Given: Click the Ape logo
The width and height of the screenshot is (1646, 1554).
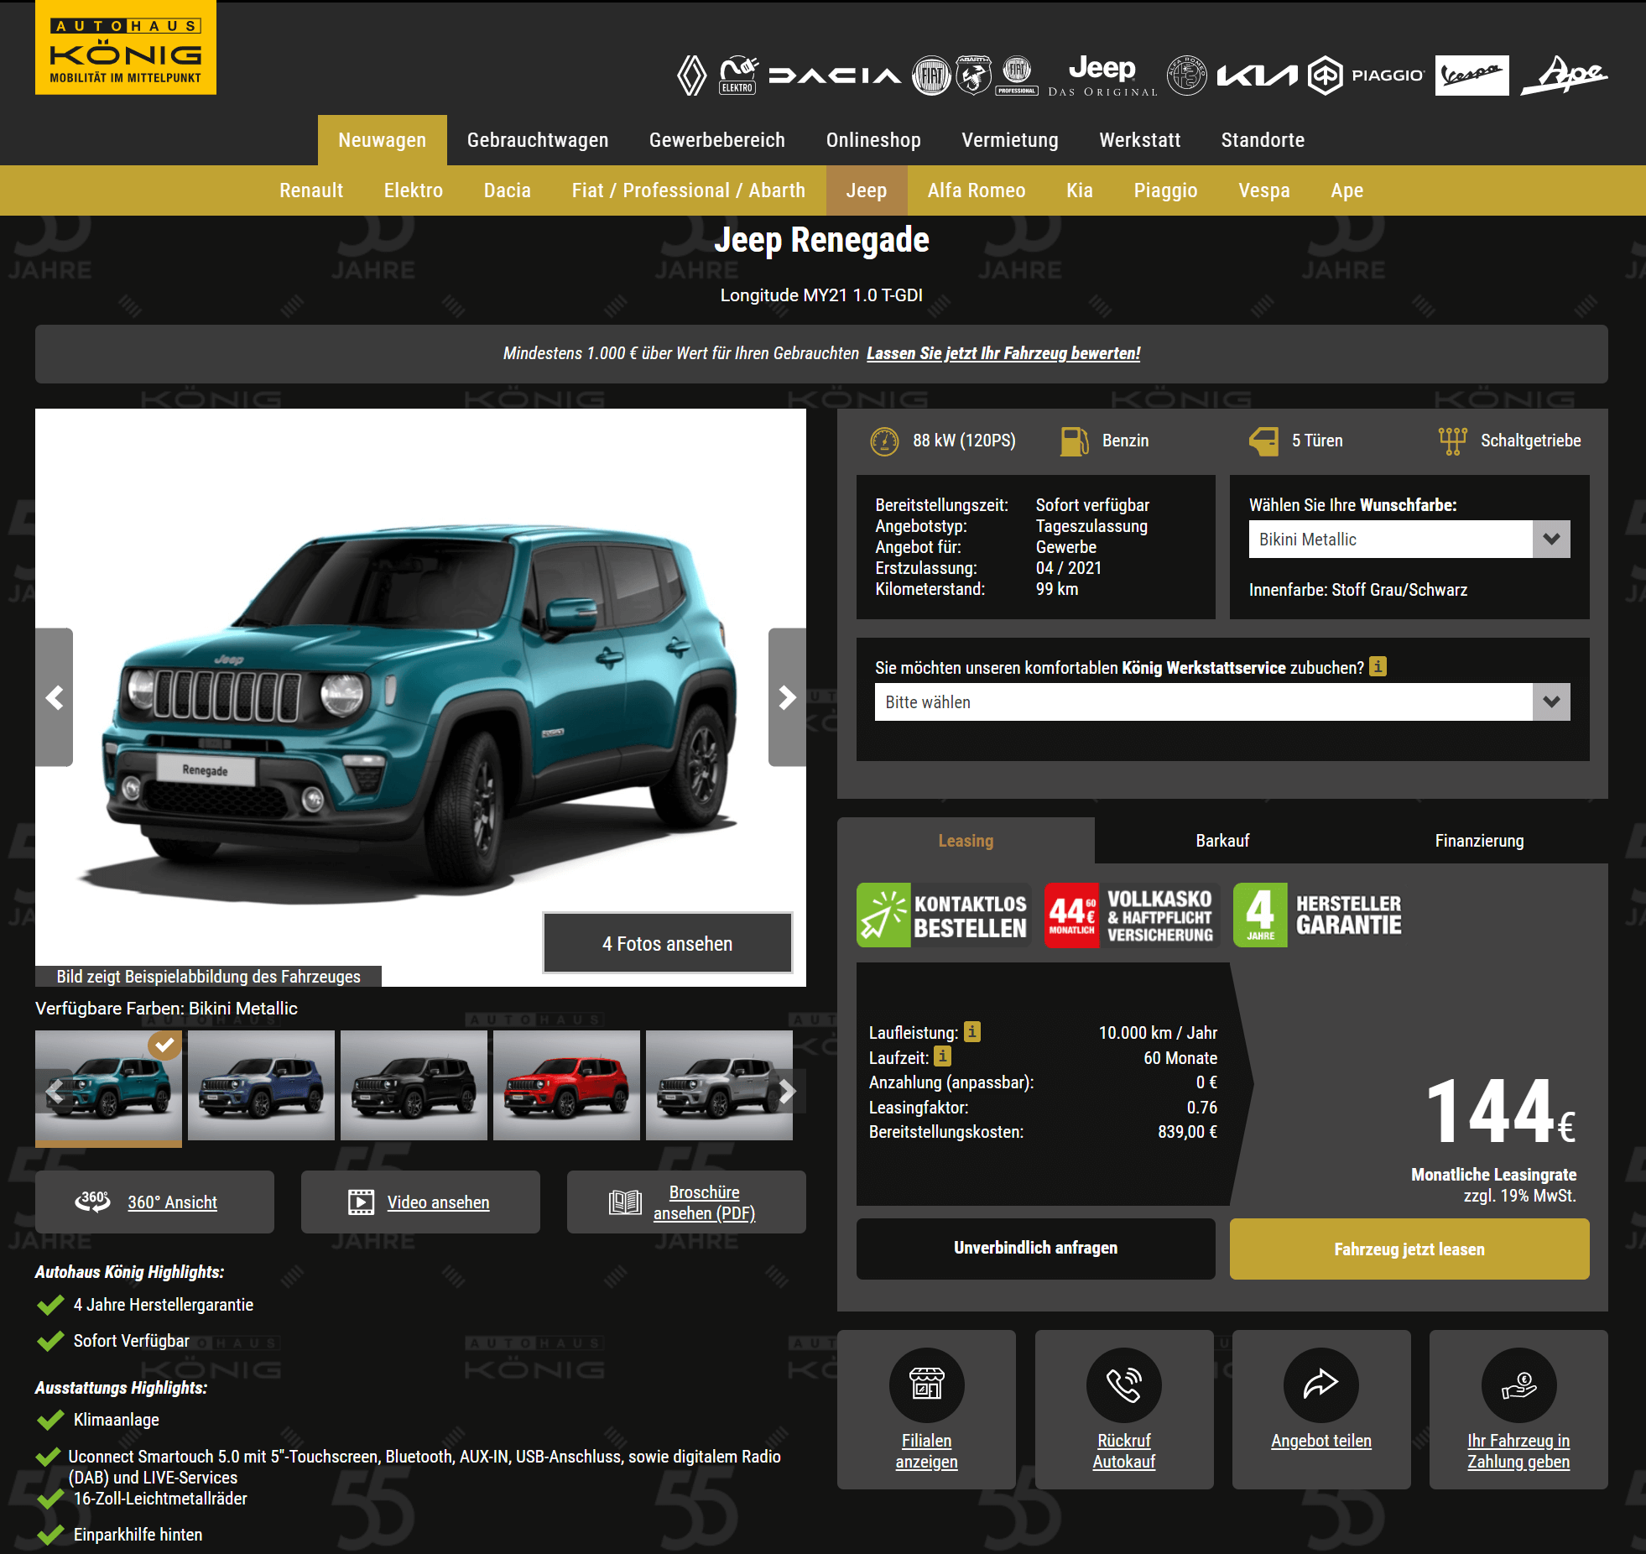Looking at the screenshot, I should (1565, 76).
